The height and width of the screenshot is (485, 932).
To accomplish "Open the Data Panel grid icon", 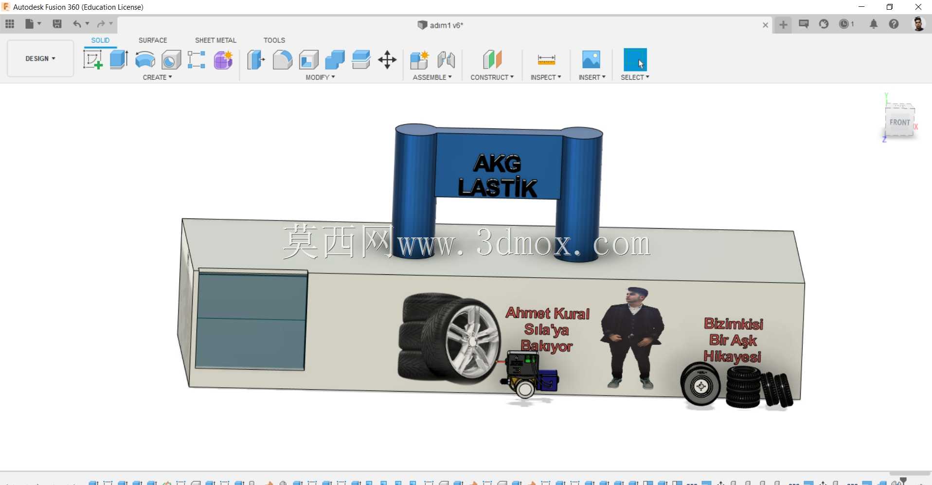I will point(10,24).
